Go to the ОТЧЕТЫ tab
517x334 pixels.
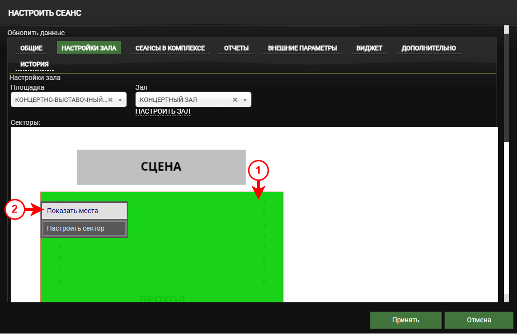point(236,48)
